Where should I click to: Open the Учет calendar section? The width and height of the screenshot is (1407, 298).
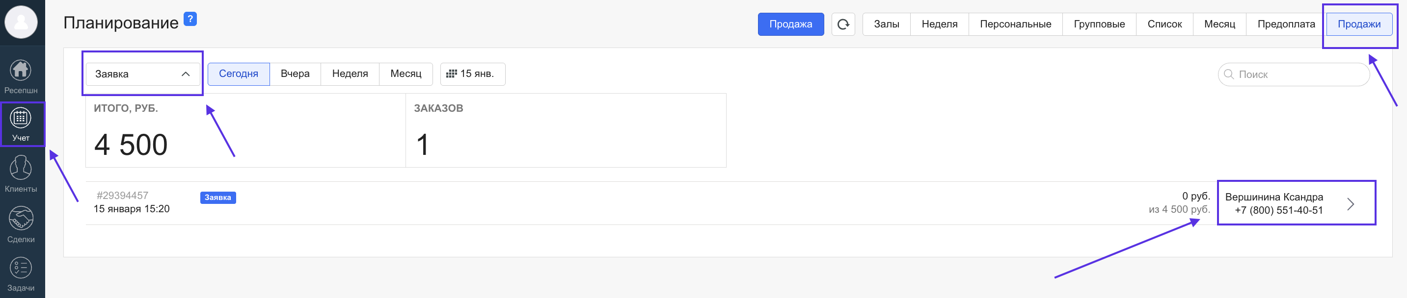tap(21, 124)
